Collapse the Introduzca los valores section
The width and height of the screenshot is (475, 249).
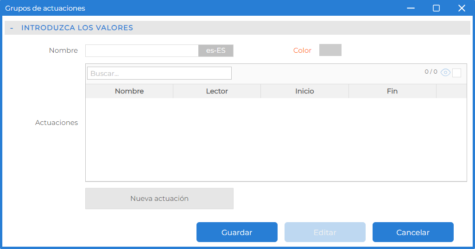click(x=12, y=28)
